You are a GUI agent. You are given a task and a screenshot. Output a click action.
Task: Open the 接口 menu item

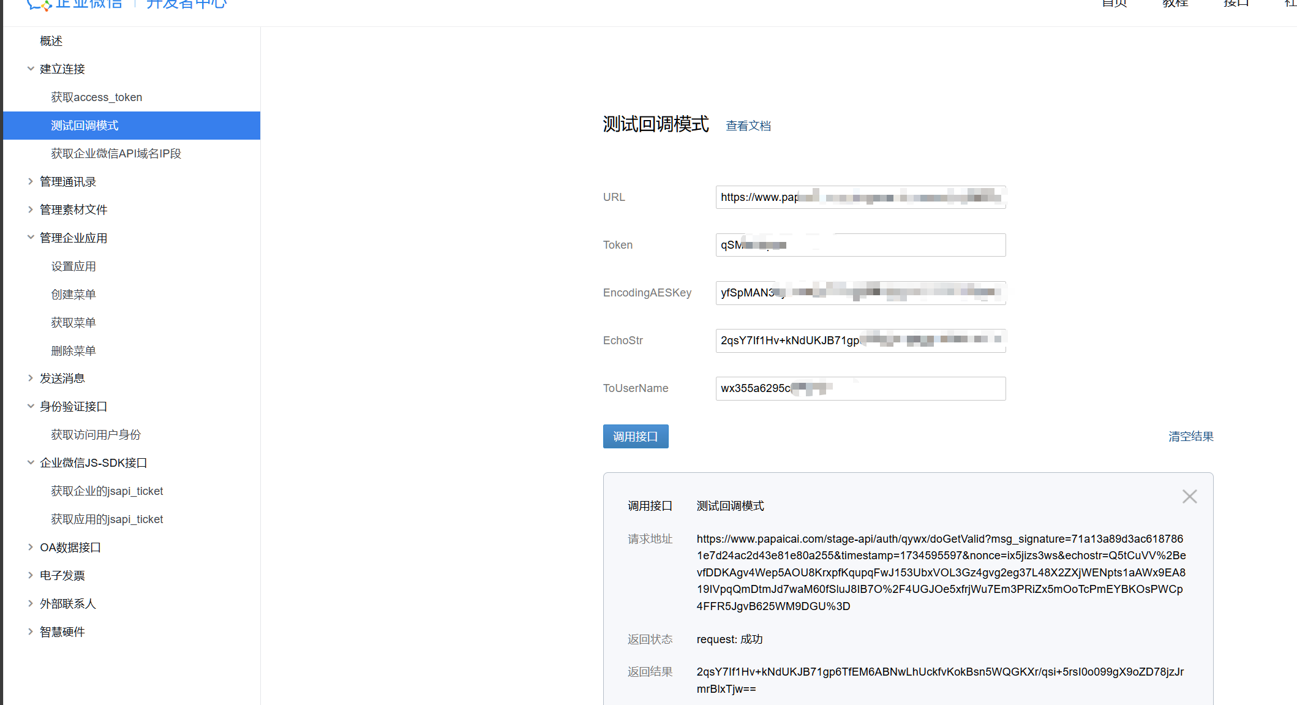(x=1235, y=3)
